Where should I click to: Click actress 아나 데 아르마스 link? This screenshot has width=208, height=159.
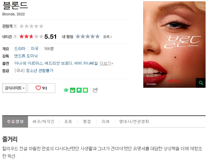click(x=29, y=63)
